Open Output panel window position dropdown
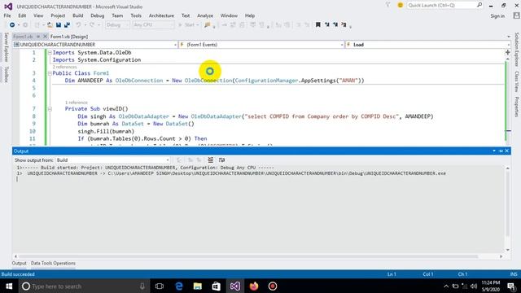This screenshot has height=293, width=521. (494, 151)
